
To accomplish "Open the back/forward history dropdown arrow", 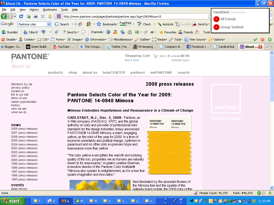I will (15, 16).
